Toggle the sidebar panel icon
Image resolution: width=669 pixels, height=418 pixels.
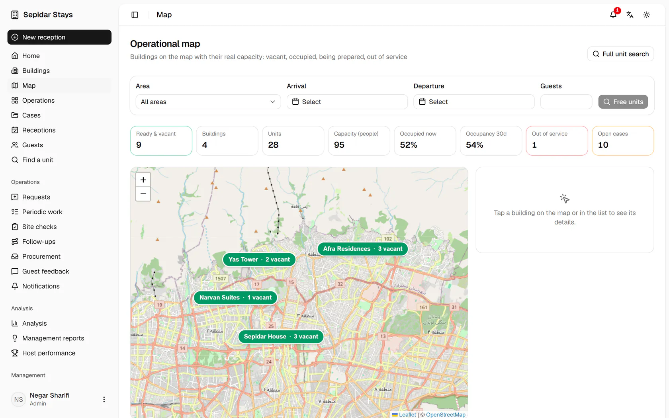coord(135,15)
